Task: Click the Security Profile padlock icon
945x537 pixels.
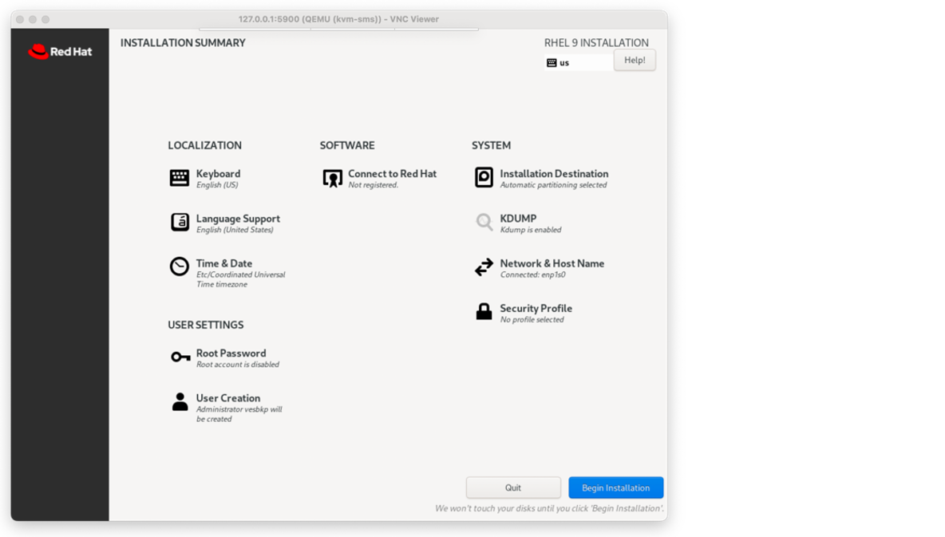Action: pyautogui.click(x=484, y=311)
